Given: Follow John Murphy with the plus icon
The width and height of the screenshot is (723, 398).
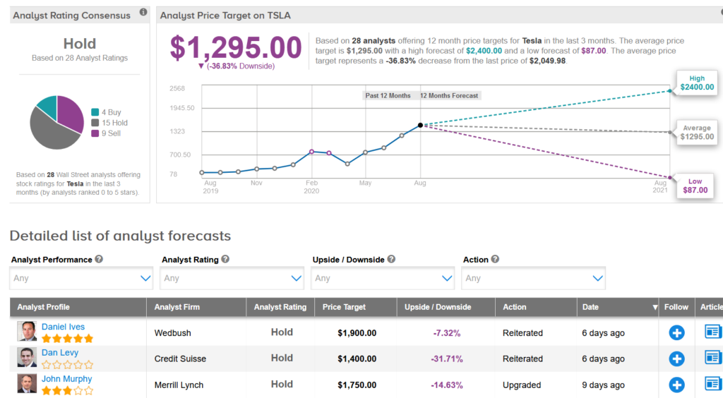Looking at the screenshot, I should (x=676, y=385).
